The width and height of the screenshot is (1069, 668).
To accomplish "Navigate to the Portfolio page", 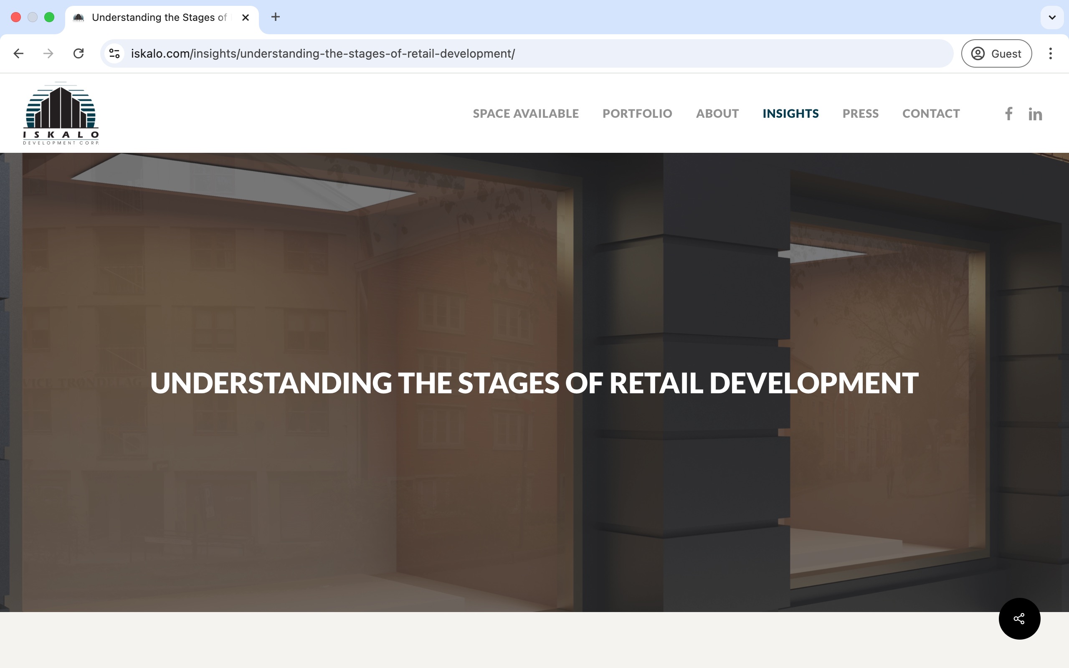I will [x=637, y=114].
